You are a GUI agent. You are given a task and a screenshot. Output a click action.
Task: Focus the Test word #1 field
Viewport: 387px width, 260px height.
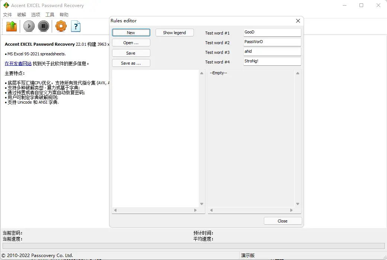272,32
